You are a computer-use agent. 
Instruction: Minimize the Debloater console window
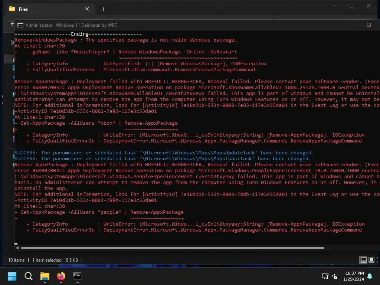(352, 25)
